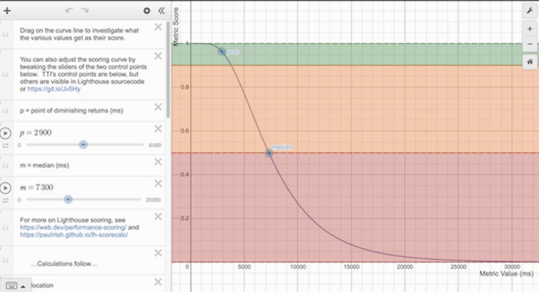This screenshot has width=539, height=292.
Task: Remove 'p = point of diminishing returns' note
Action: point(158,107)
